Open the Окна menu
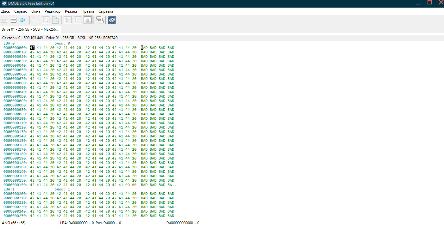444x229 pixels. [x=36, y=11]
